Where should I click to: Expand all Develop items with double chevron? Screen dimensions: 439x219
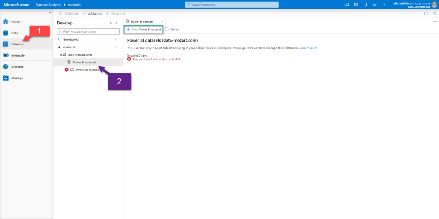pos(111,23)
